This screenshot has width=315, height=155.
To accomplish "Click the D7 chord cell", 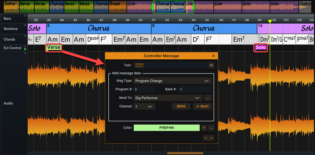I will click(198, 39).
